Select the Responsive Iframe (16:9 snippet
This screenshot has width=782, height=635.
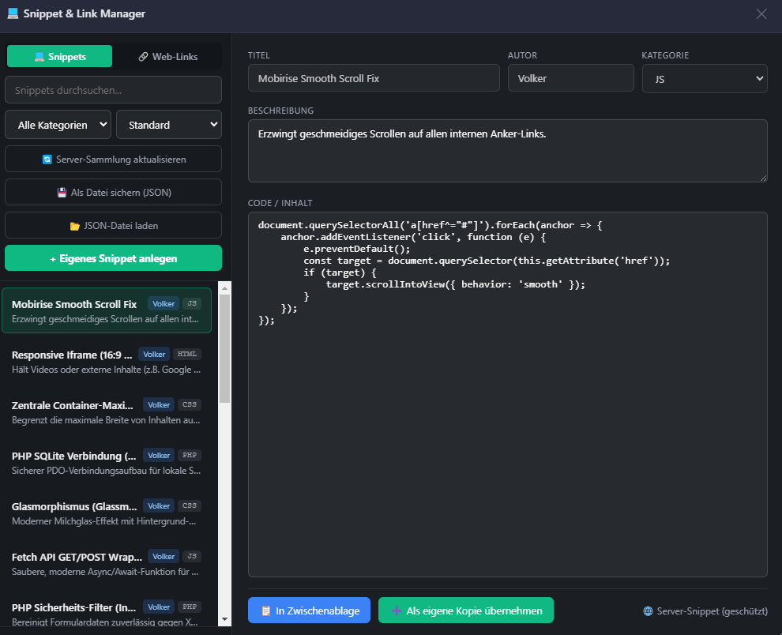pos(107,362)
